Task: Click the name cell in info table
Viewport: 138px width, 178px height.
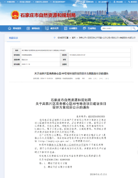Action: [x=76, y=50]
